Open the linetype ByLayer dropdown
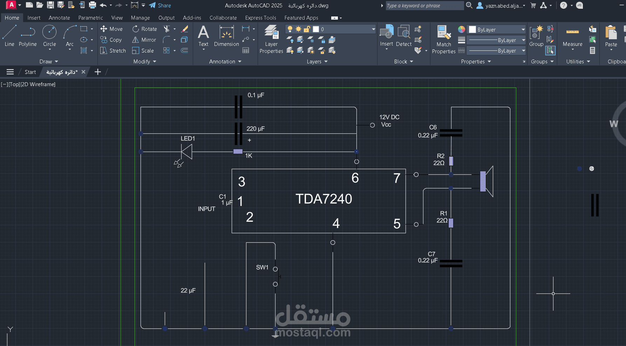The height and width of the screenshot is (346, 626). tap(497, 50)
